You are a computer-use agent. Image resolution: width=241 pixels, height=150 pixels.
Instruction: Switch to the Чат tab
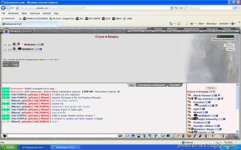coord(131,85)
